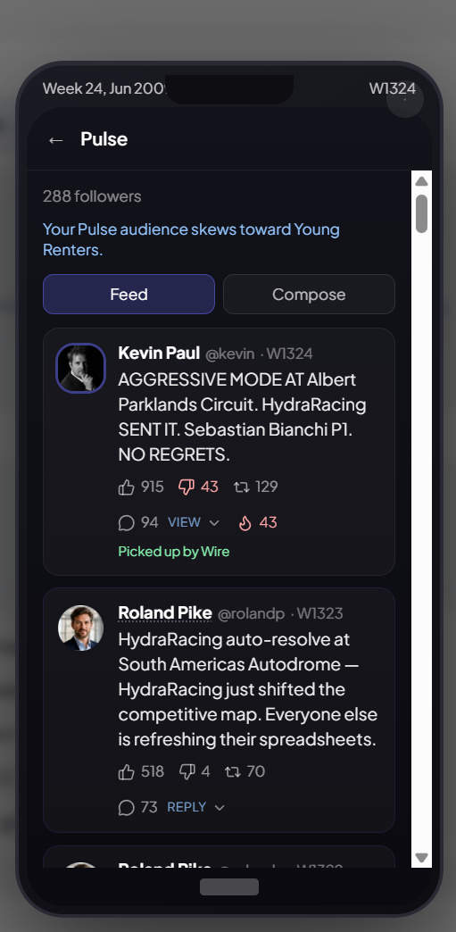456x932 pixels.
Task: Click the scrollbar up arrow
Action: click(421, 181)
